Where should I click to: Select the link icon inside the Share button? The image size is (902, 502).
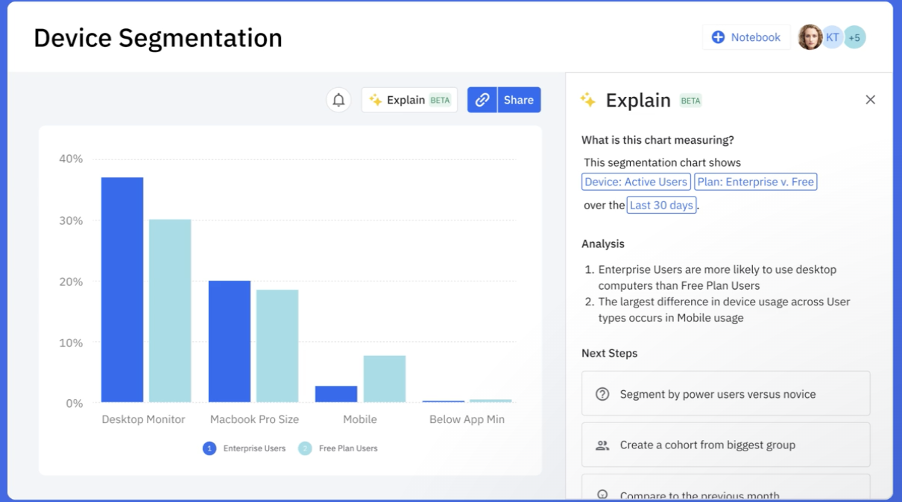click(484, 99)
